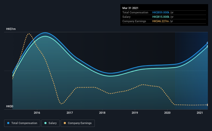Click the 2016 x-axis label
This screenshot has width=212, height=131.
(37, 113)
